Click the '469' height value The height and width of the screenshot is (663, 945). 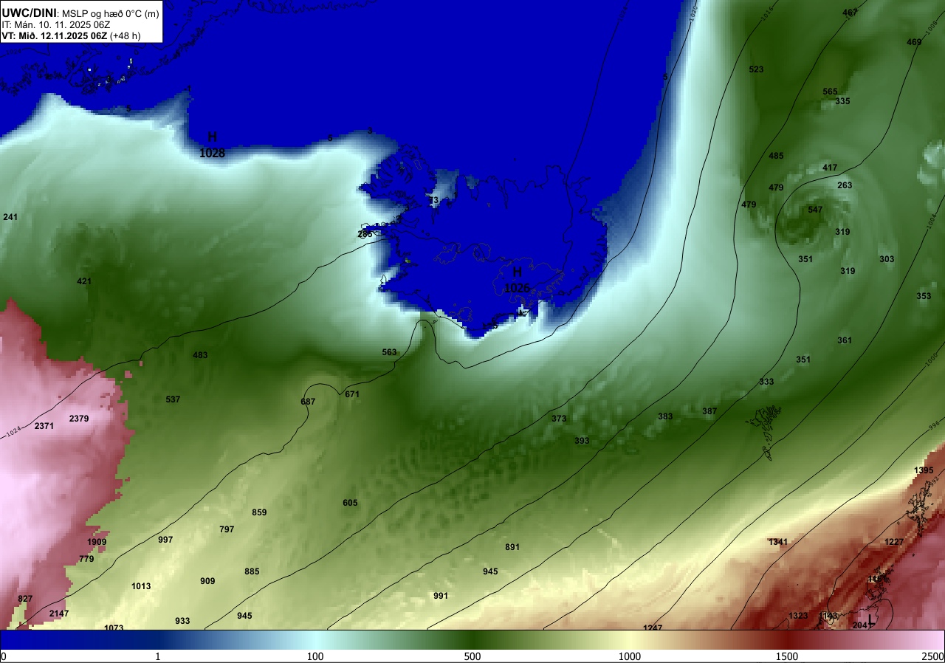[x=914, y=42]
